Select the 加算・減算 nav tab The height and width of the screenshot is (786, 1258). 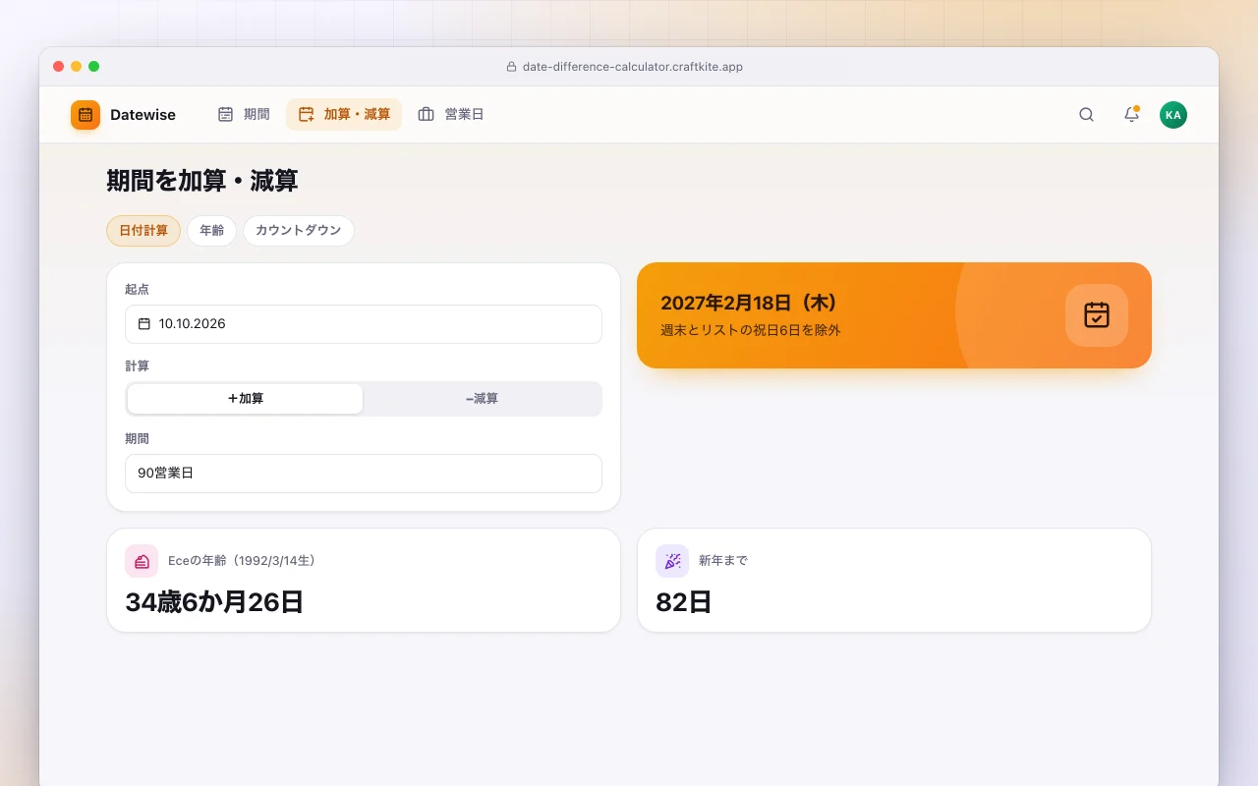coord(344,114)
